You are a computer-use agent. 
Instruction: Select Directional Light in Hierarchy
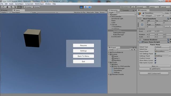[117, 19]
